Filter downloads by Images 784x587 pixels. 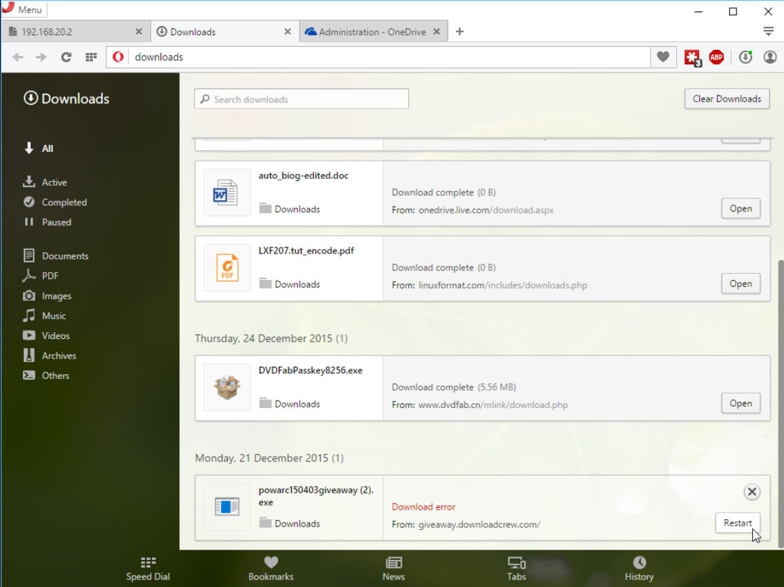click(x=47, y=296)
